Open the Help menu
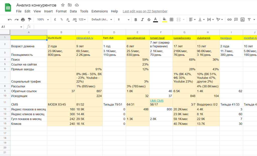 [114, 11]
